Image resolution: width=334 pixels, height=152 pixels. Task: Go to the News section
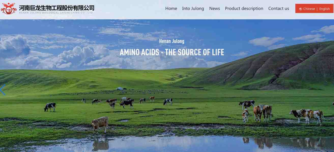click(214, 8)
